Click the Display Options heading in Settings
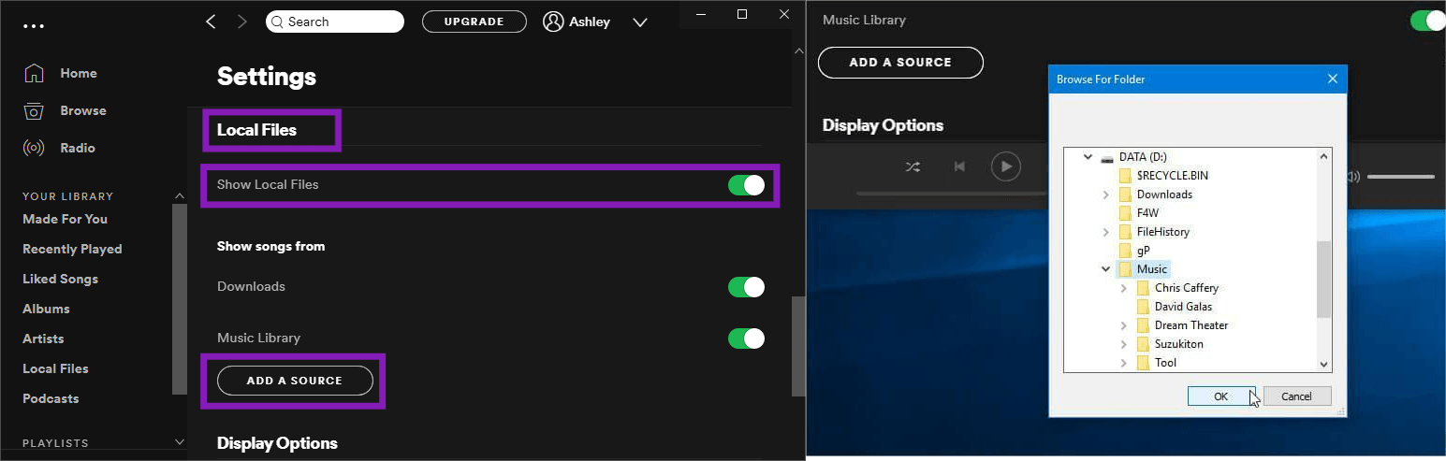 click(x=277, y=443)
